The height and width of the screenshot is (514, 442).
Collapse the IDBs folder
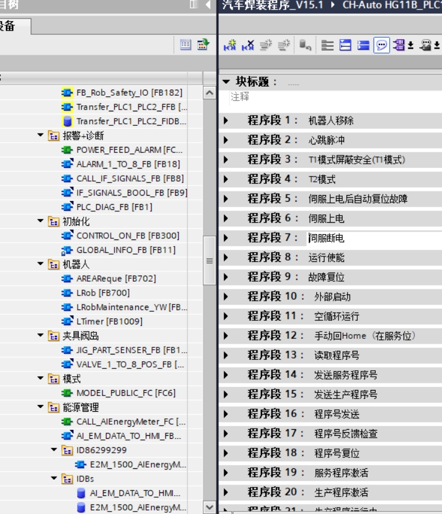(54, 478)
